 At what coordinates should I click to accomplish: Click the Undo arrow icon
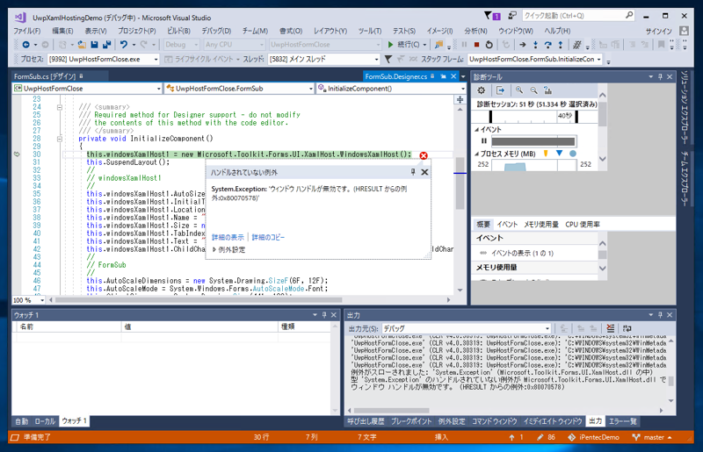124,45
